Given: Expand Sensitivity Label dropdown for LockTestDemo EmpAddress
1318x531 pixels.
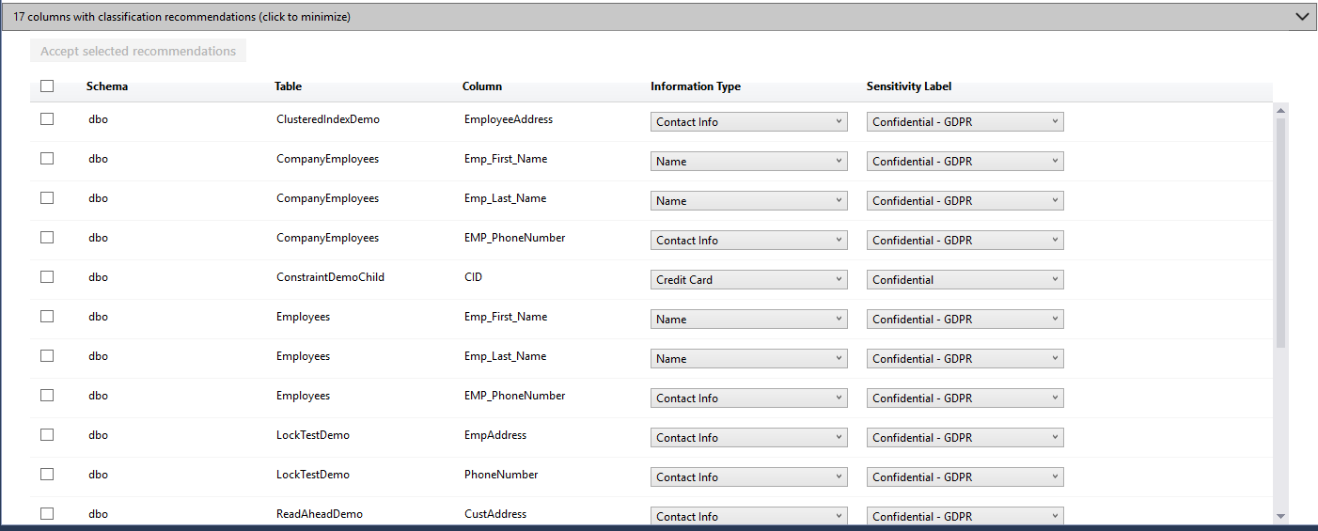Looking at the screenshot, I should (x=965, y=438).
